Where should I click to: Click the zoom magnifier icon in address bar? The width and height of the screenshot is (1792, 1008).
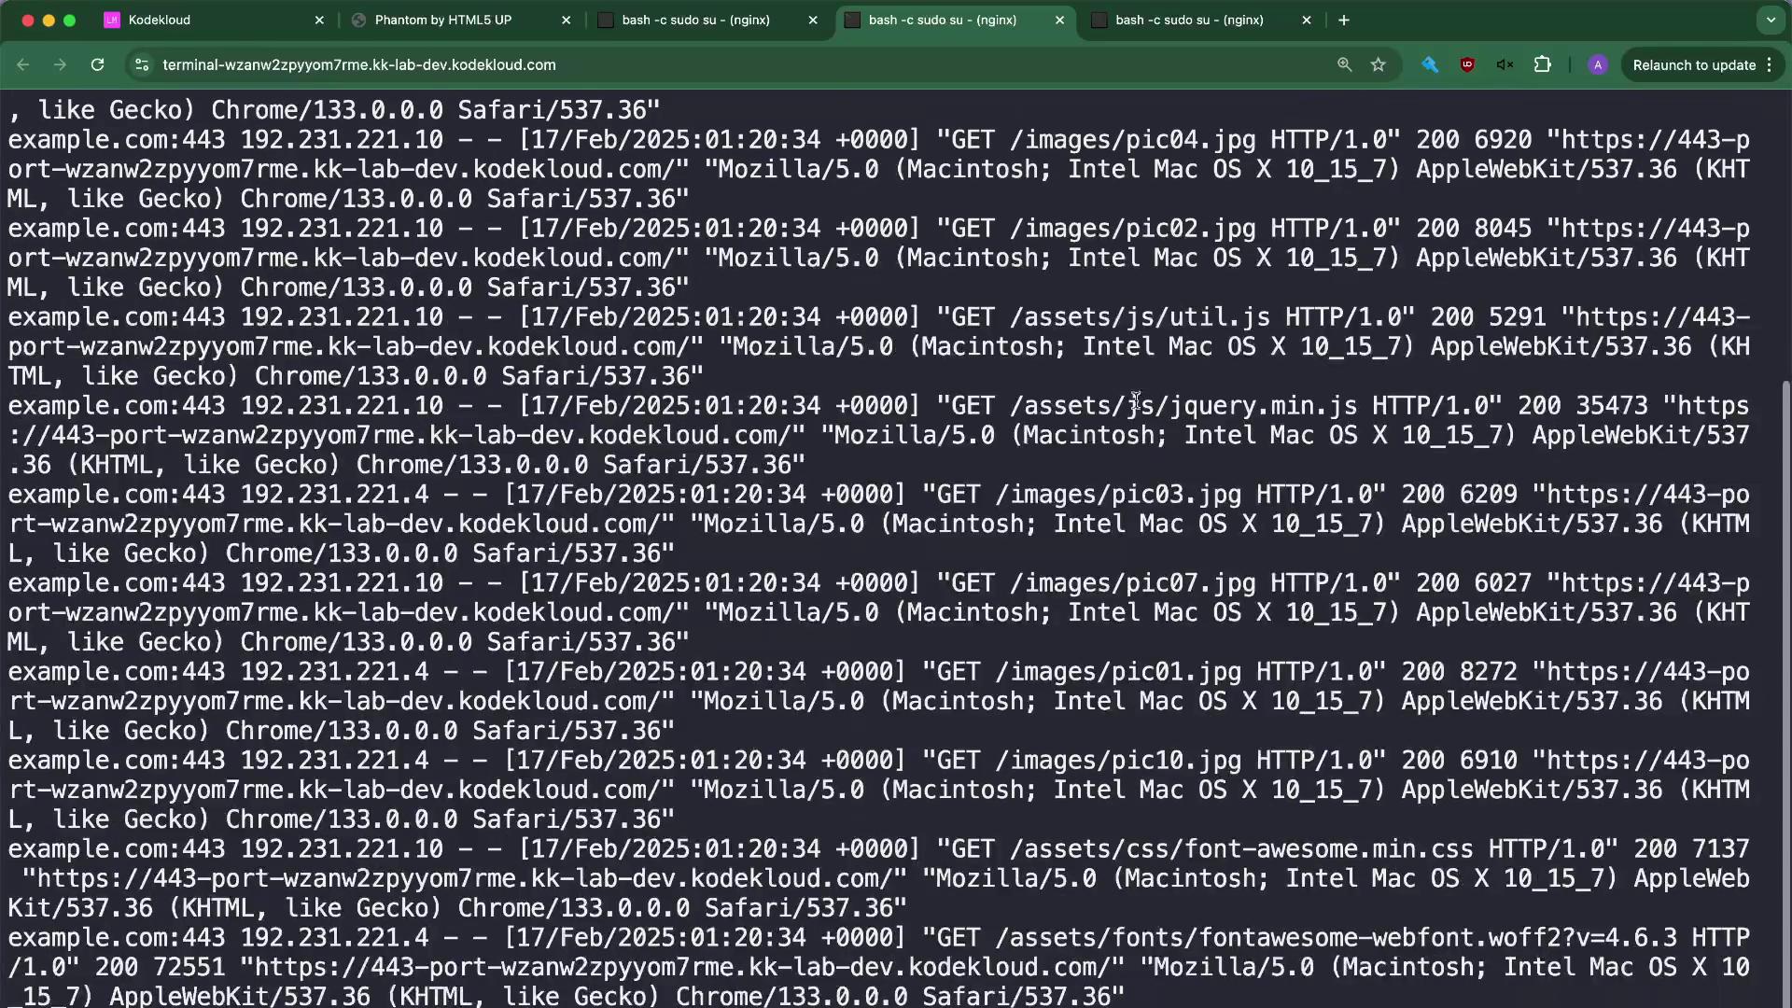point(1344,64)
